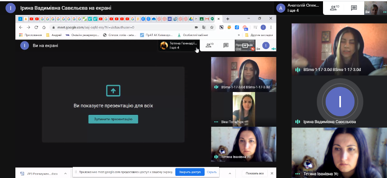The width and height of the screenshot is (387, 178).
Task: Switch to the Gmail tab
Action: [x=207, y=19]
